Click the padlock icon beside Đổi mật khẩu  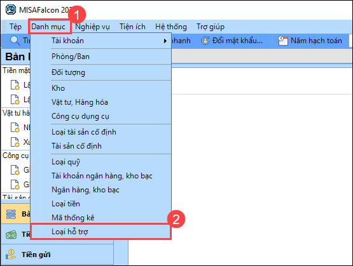point(205,41)
